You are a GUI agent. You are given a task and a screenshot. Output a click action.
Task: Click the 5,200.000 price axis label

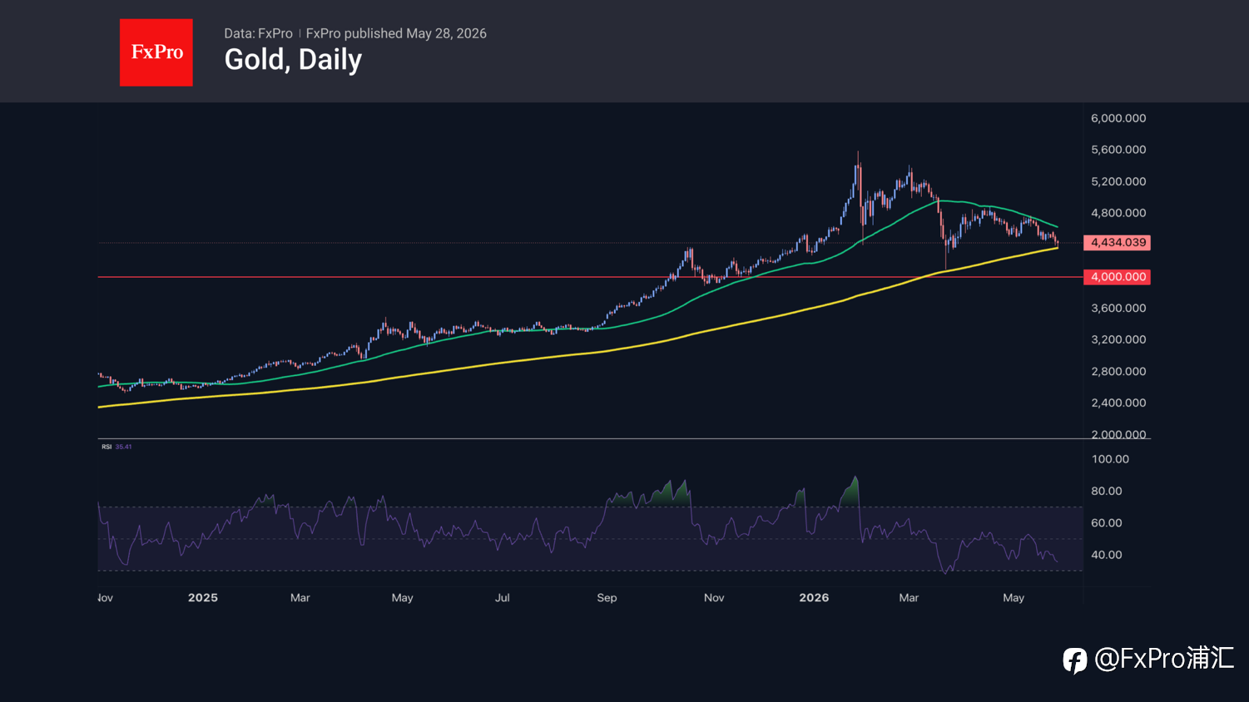tap(1118, 181)
